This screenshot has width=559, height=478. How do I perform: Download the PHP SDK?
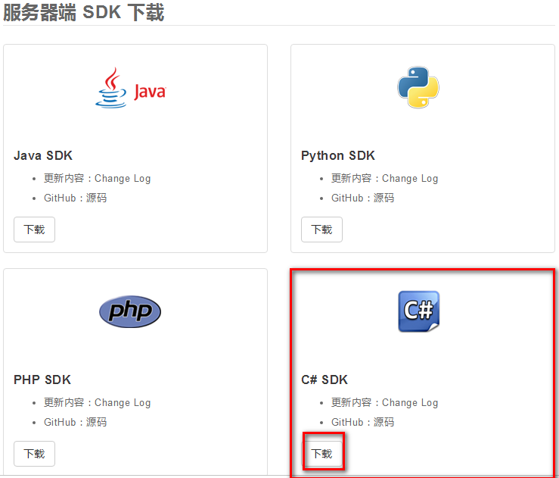pyautogui.click(x=34, y=454)
